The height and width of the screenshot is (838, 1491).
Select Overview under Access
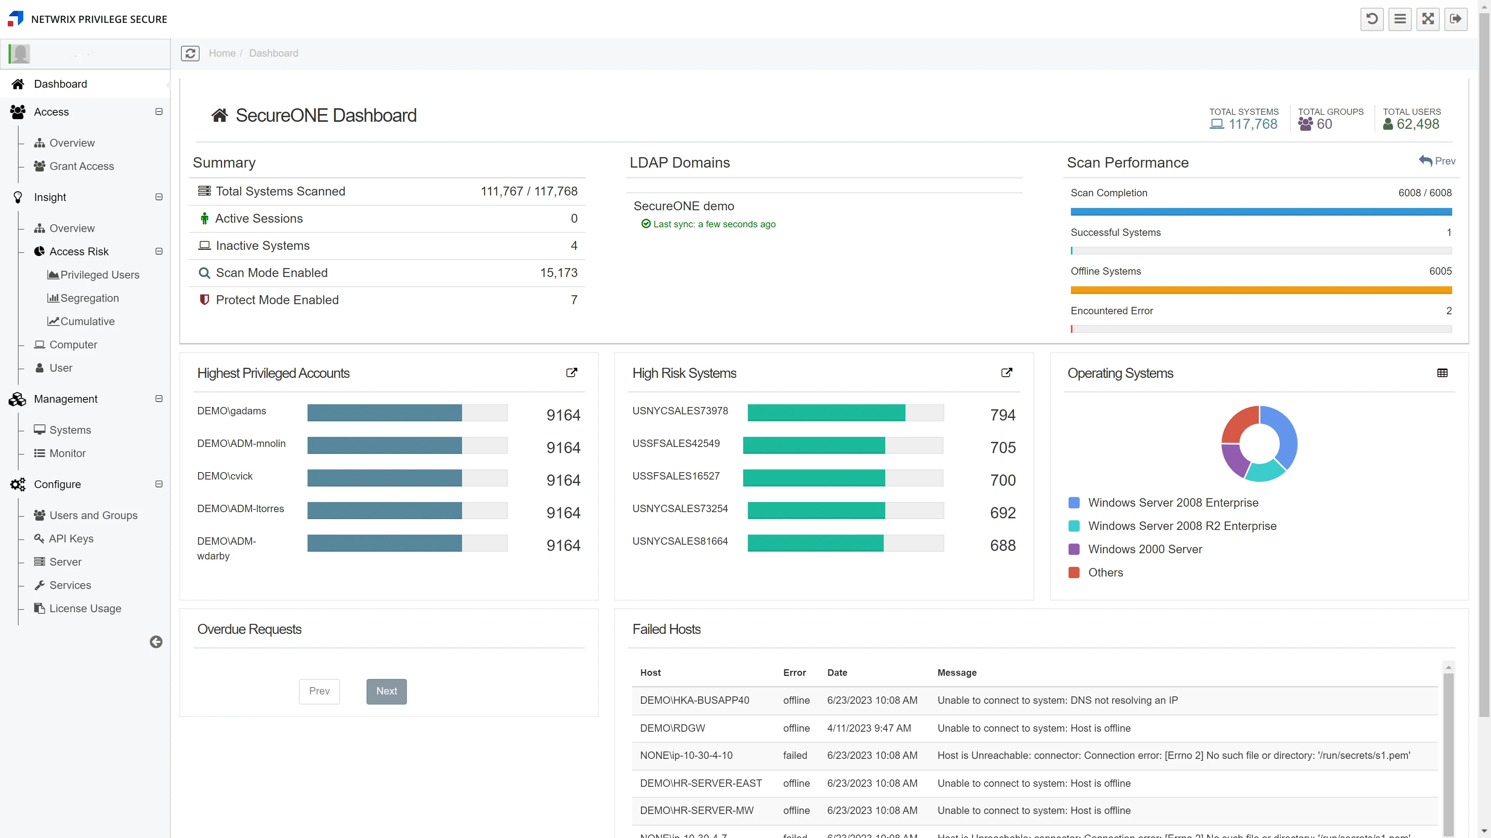pos(72,143)
